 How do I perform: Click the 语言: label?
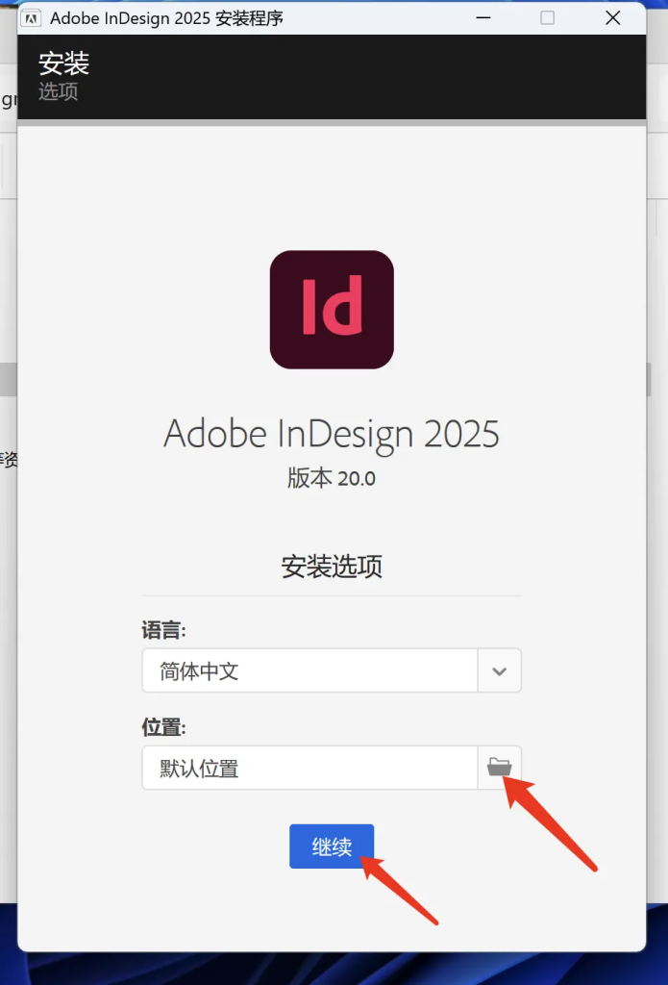point(163,630)
